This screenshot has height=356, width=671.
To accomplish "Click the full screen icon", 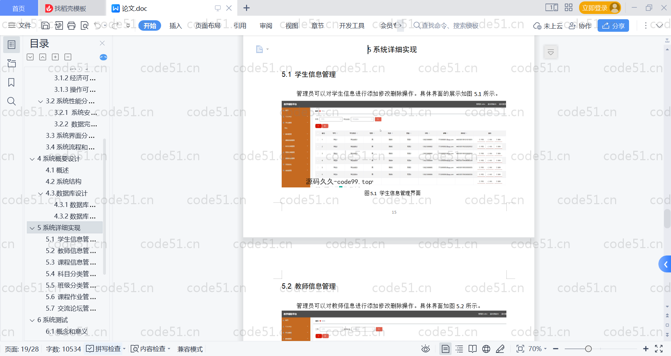I will 659,349.
